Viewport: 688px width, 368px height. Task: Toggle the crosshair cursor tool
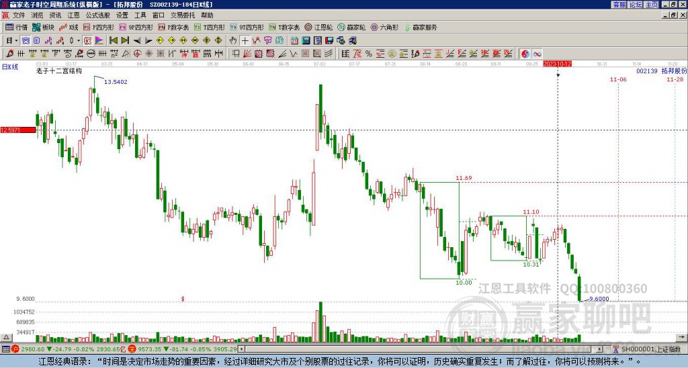[245, 40]
